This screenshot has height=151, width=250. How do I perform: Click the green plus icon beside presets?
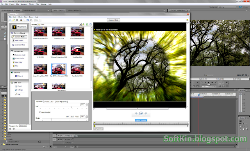click(x=87, y=24)
